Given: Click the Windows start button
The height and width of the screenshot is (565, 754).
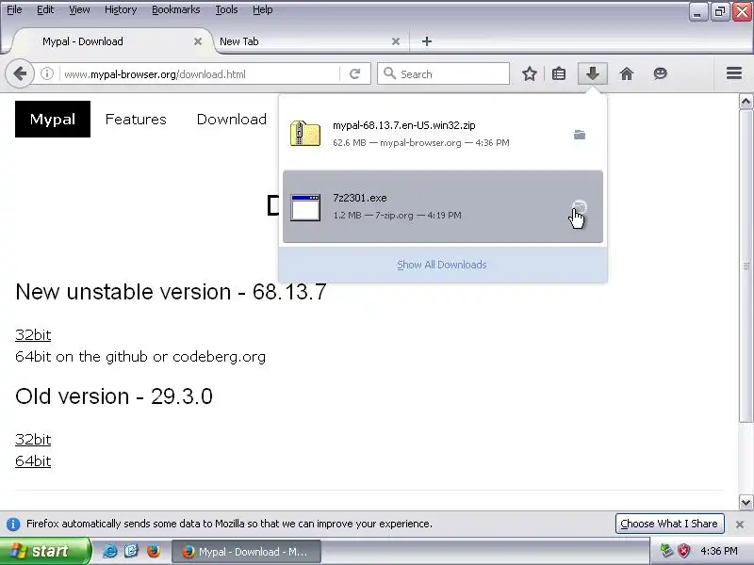Looking at the screenshot, I should coord(44,551).
